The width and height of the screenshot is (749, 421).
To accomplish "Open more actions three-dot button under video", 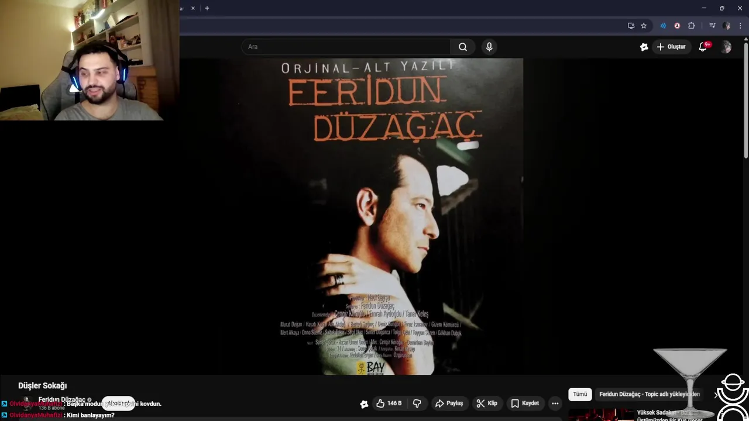I will point(555,403).
